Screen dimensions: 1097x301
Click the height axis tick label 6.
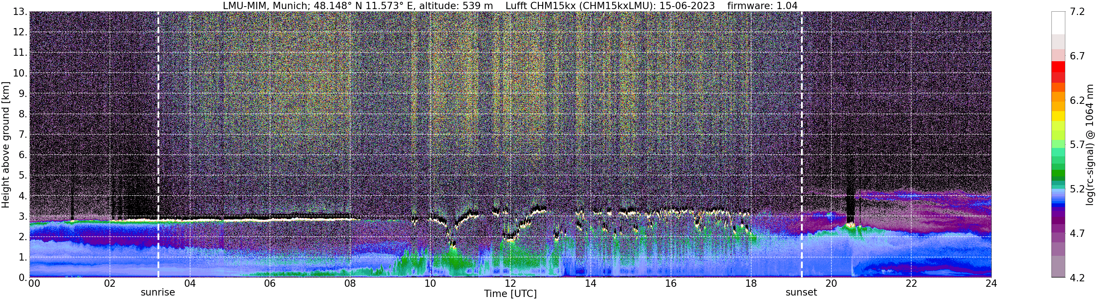[x=23, y=155]
